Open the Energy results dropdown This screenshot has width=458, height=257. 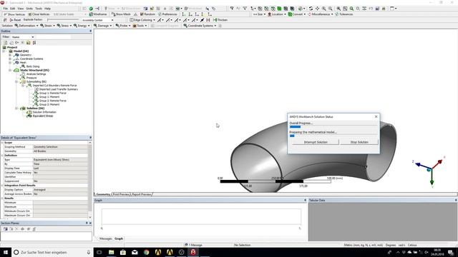tap(82, 26)
